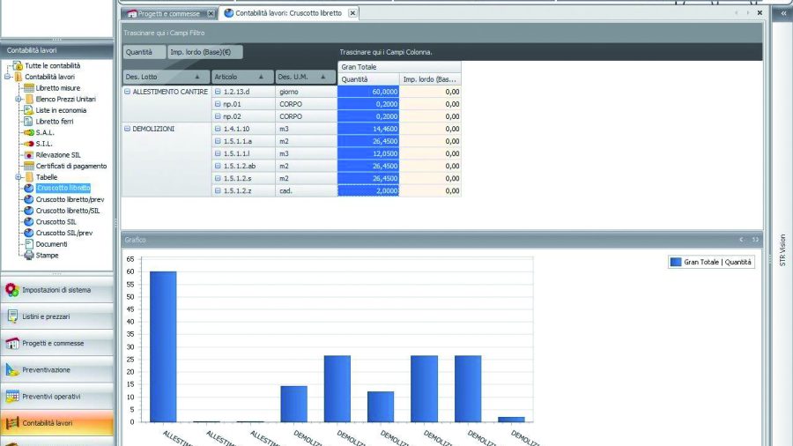Open Impostazioni di sistema module
This screenshot has width=793, height=446.
tap(56, 290)
